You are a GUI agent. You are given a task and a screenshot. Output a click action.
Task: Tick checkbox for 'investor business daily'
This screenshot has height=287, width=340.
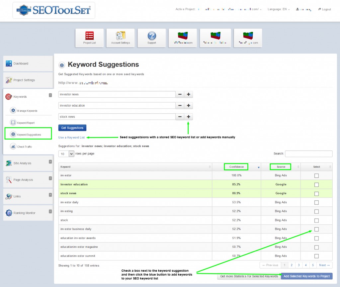coord(316,229)
